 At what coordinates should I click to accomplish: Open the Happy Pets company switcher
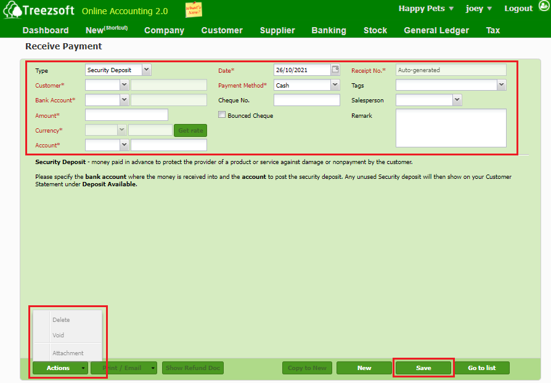coord(426,9)
